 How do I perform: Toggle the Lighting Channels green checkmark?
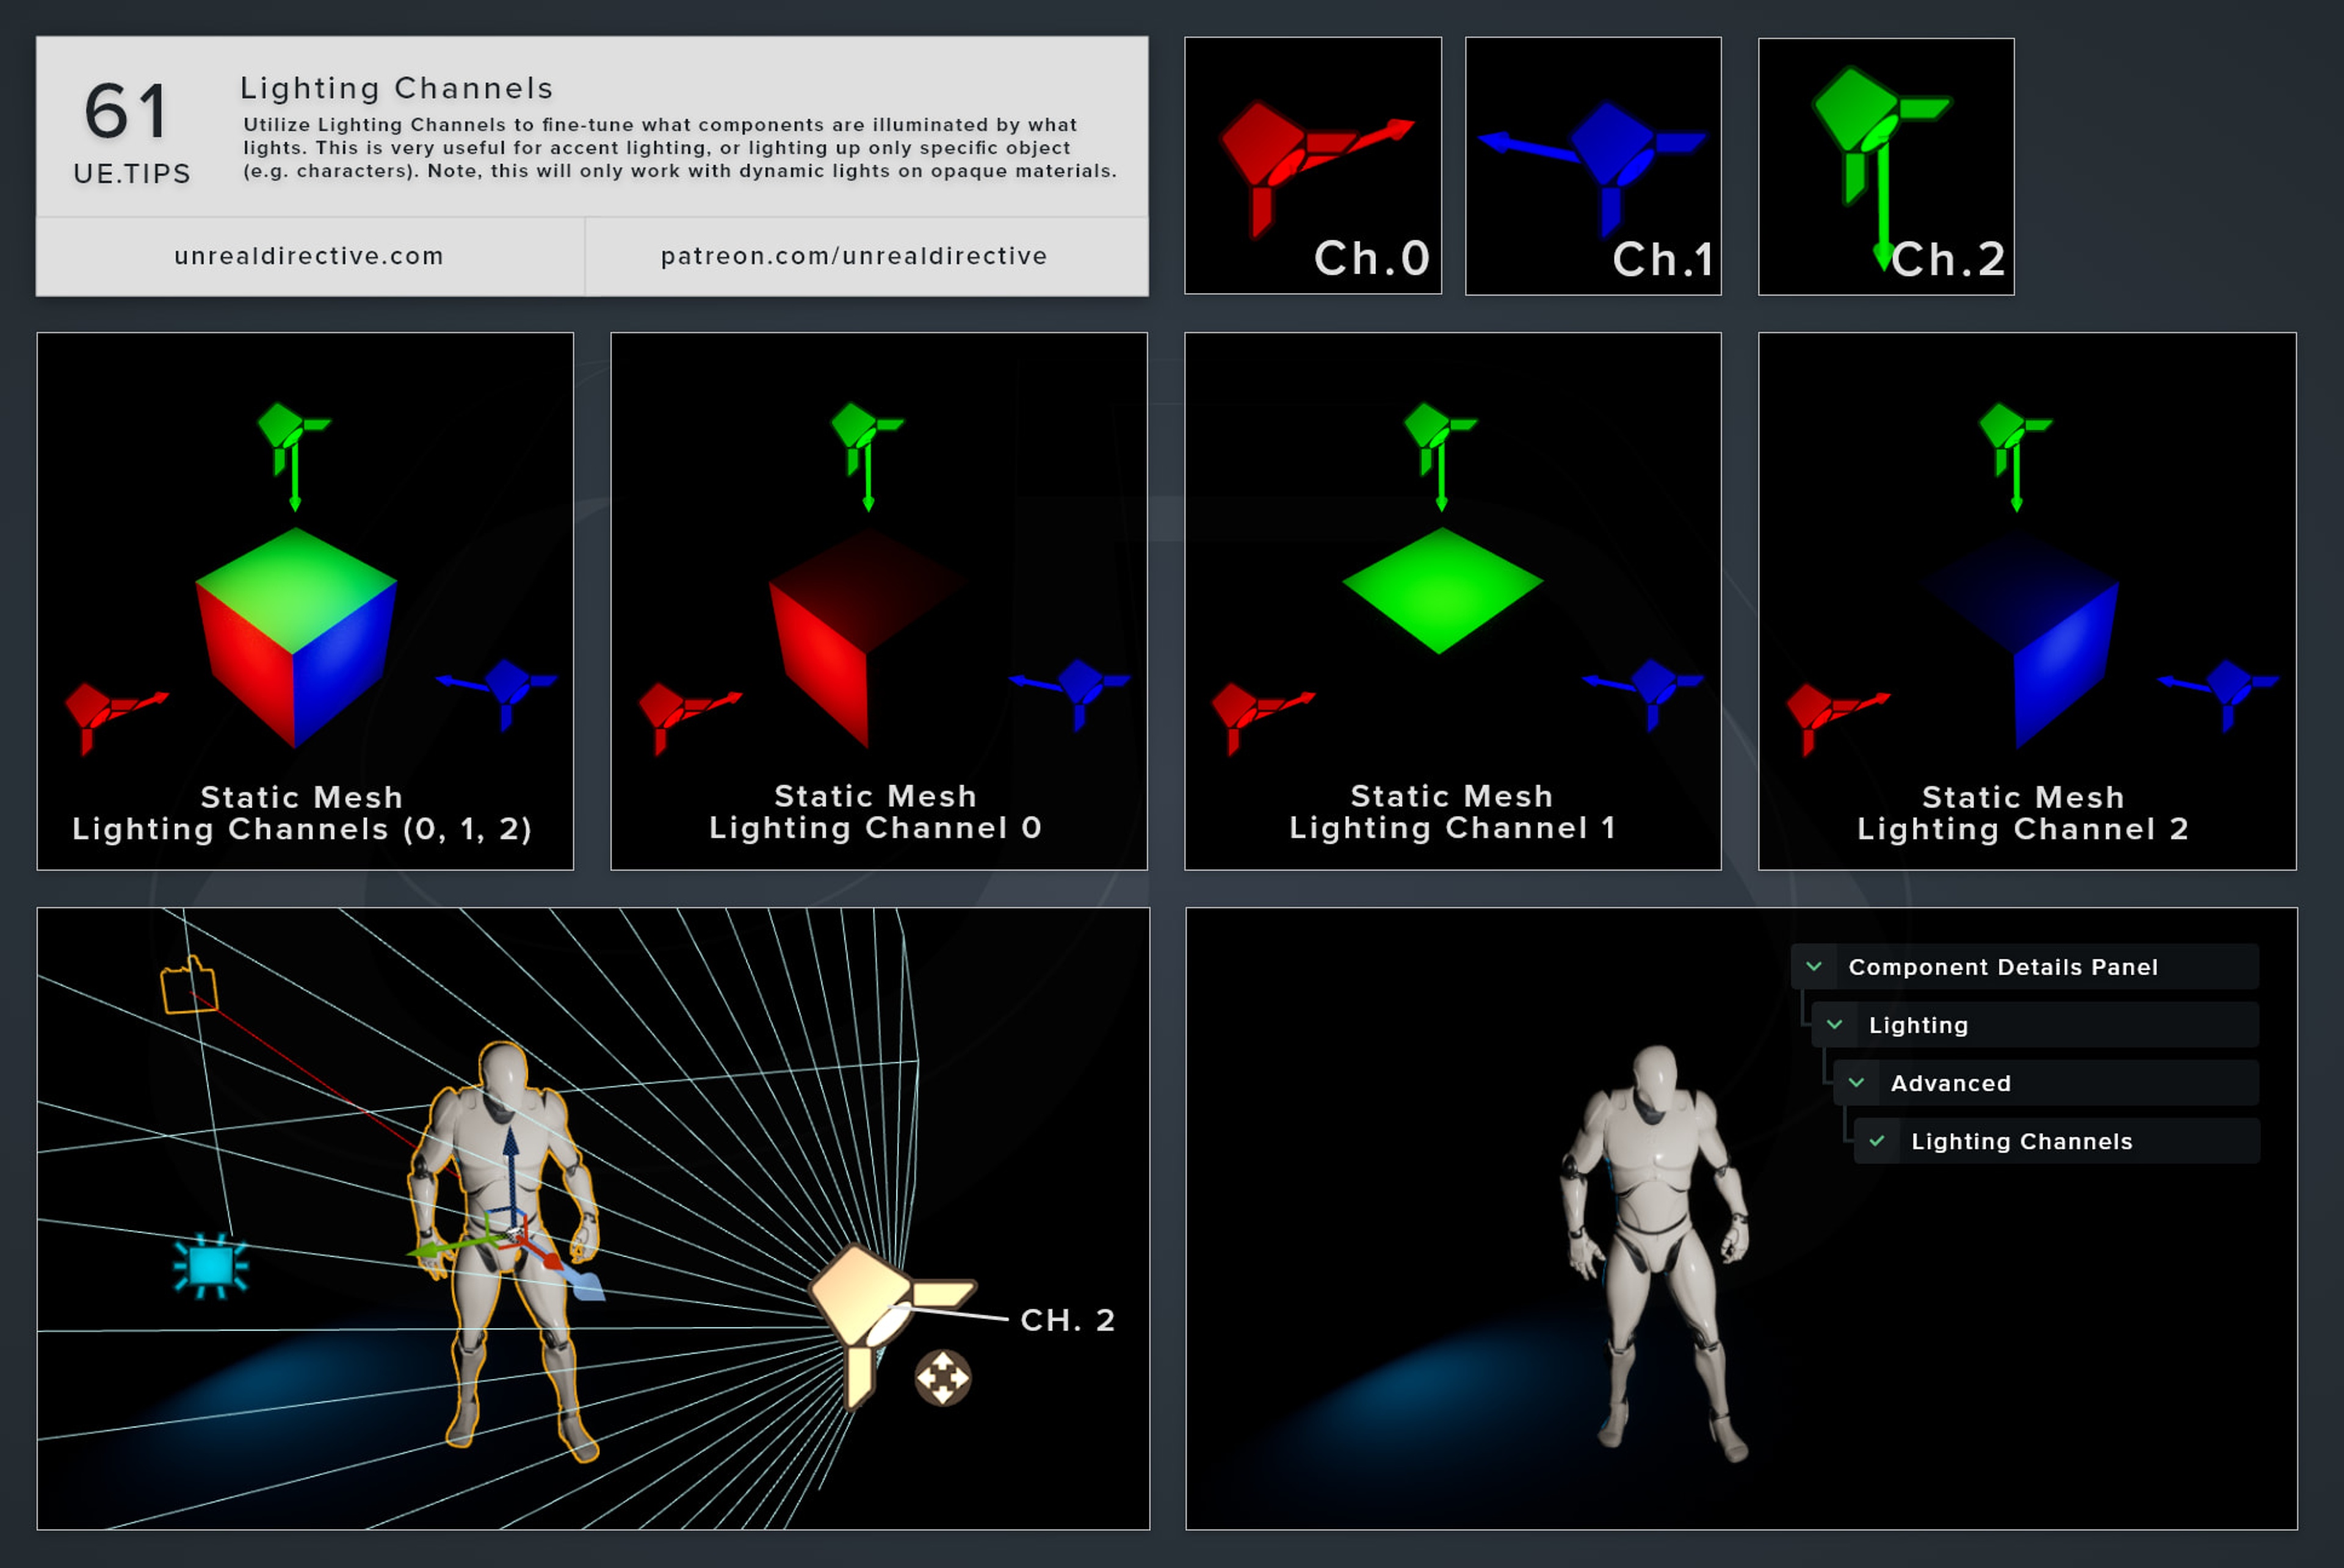pyautogui.click(x=1877, y=1141)
